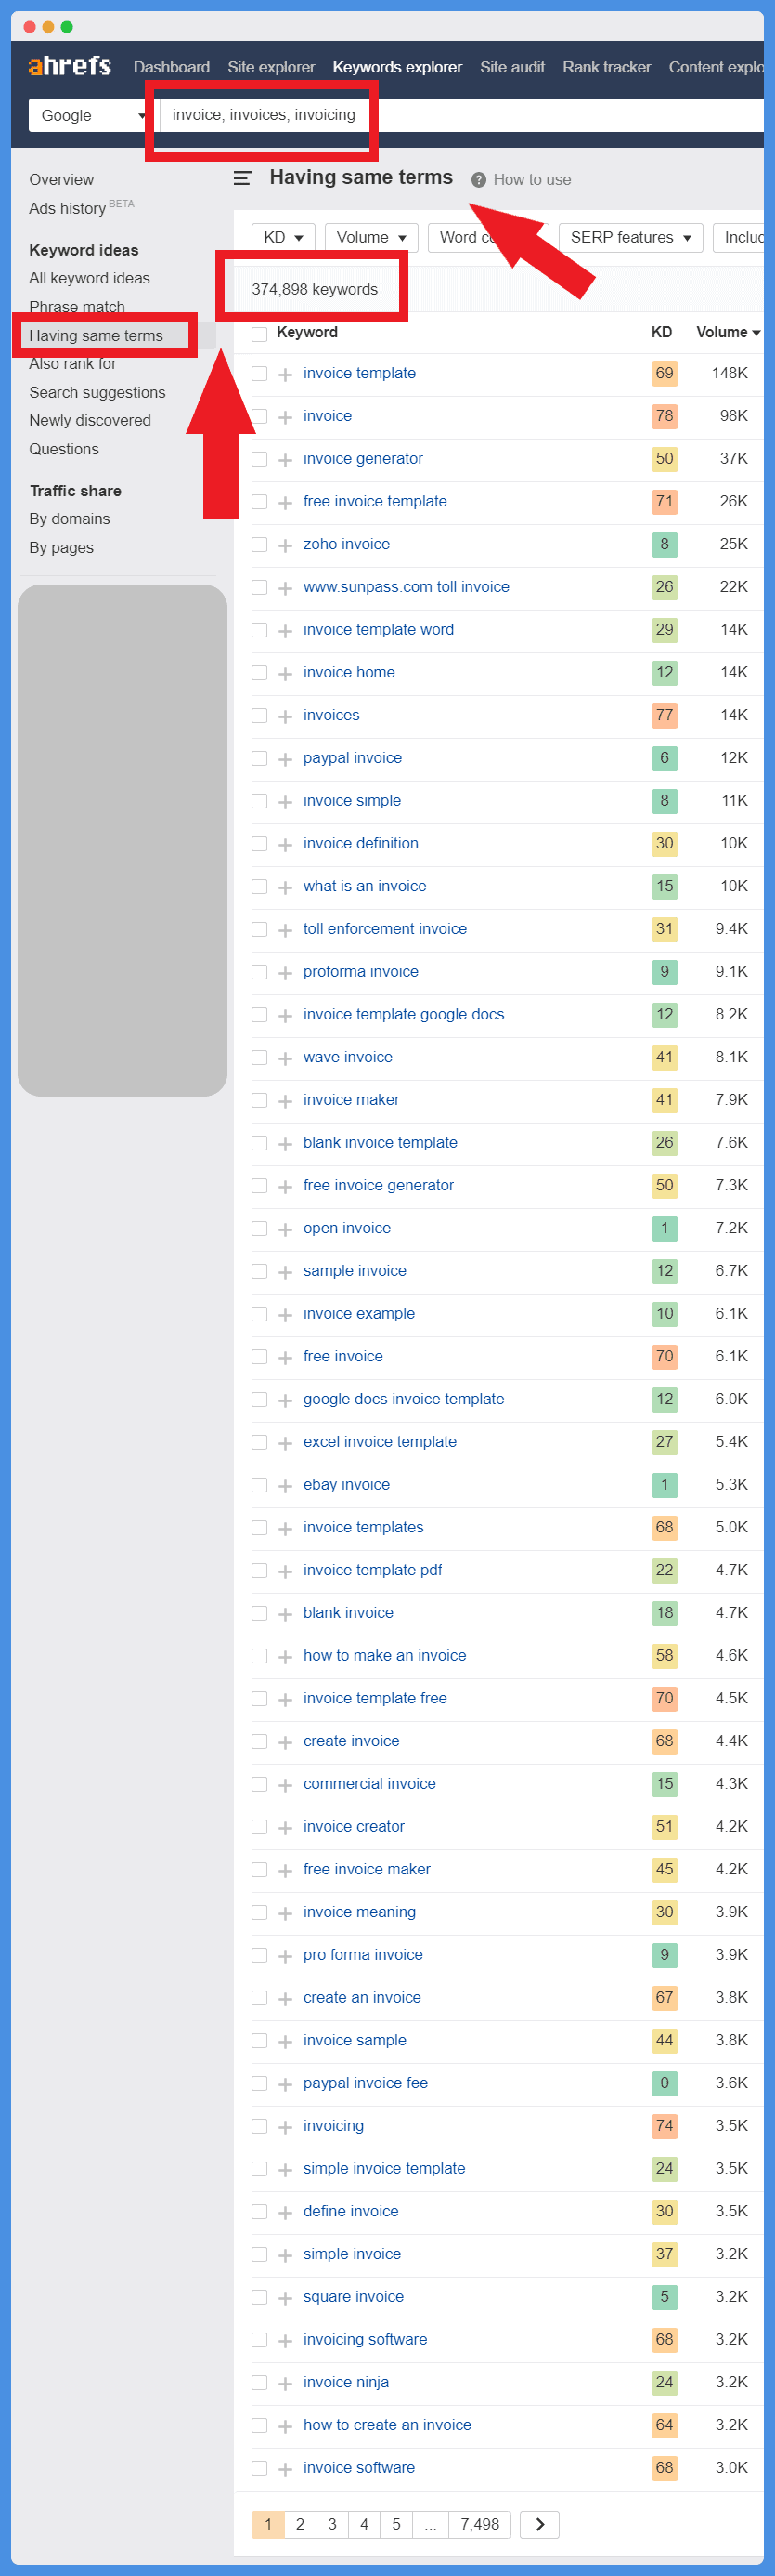
Task: Add zoho invoice keyword with plus icon
Action: point(286,545)
